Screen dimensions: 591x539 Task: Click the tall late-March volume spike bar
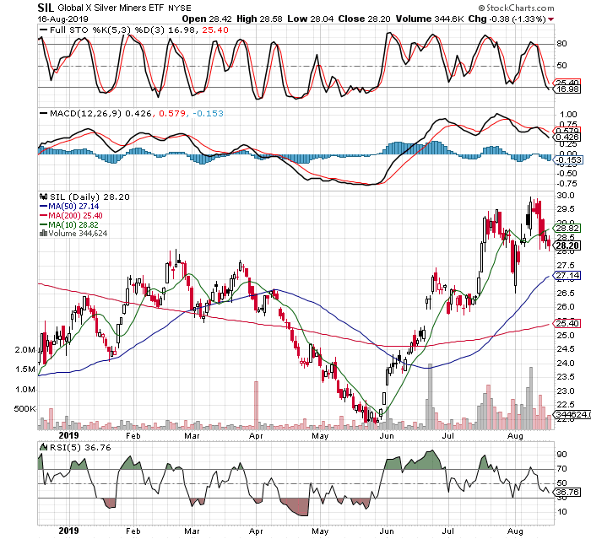pos(257,405)
